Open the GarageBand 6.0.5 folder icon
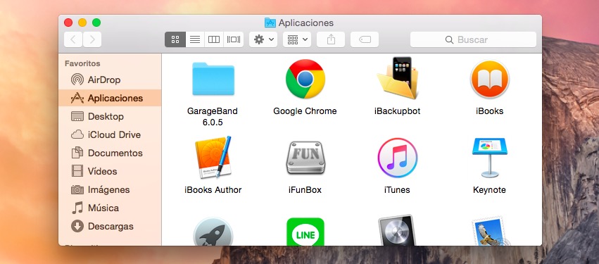599x264 pixels. click(213, 79)
